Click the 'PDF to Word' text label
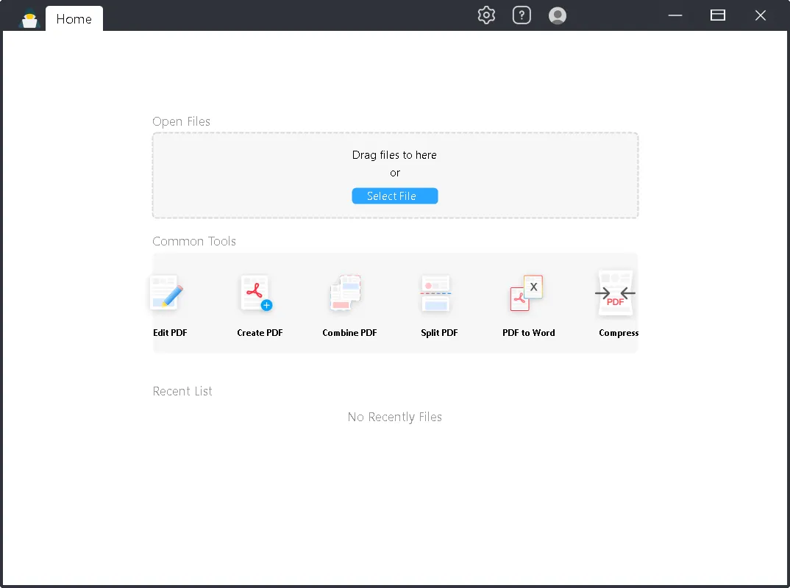 point(528,333)
